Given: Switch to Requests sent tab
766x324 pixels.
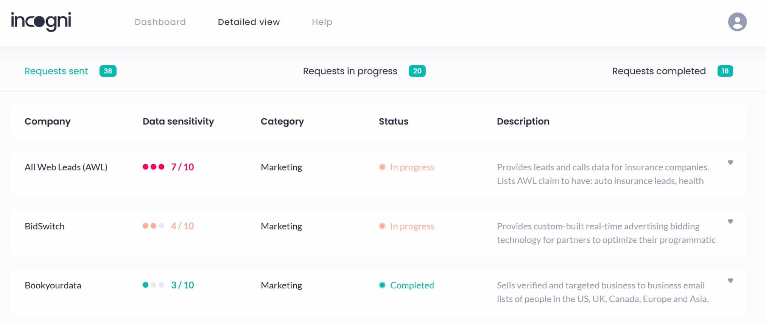Looking at the screenshot, I should click(56, 71).
